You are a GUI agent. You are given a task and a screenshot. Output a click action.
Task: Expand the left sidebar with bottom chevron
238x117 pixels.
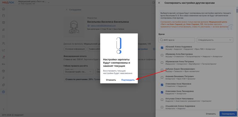tap(3, 109)
